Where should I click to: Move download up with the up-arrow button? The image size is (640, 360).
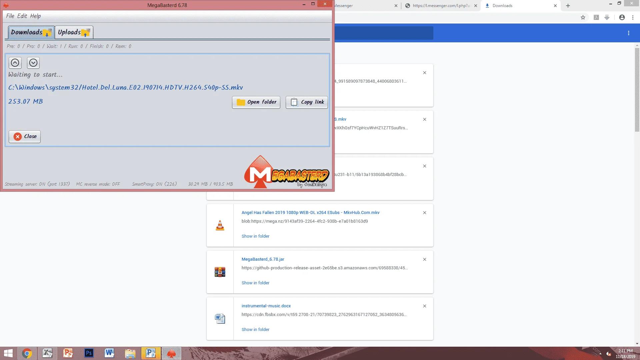pyautogui.click(x=15, y=63)
